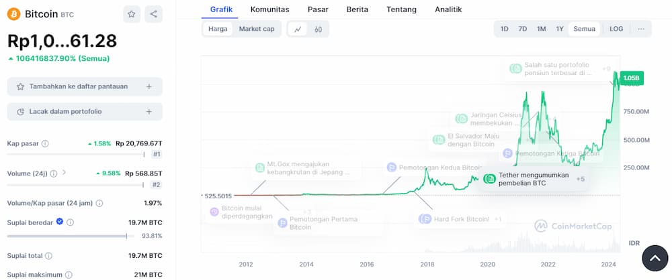Switch to line chart view icon
This screenshot has width=672, height=280.
pos(298,29)
